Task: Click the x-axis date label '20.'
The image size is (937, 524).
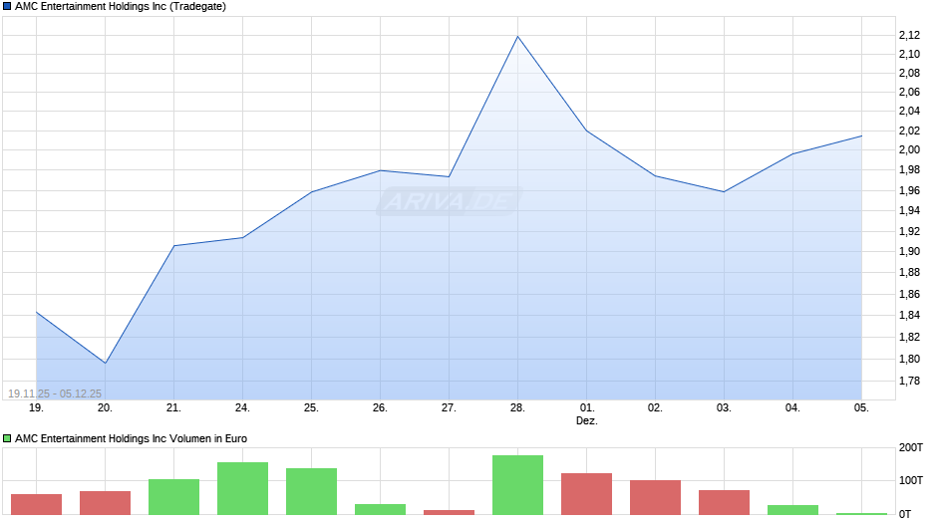Action: (x=106, y=408)
